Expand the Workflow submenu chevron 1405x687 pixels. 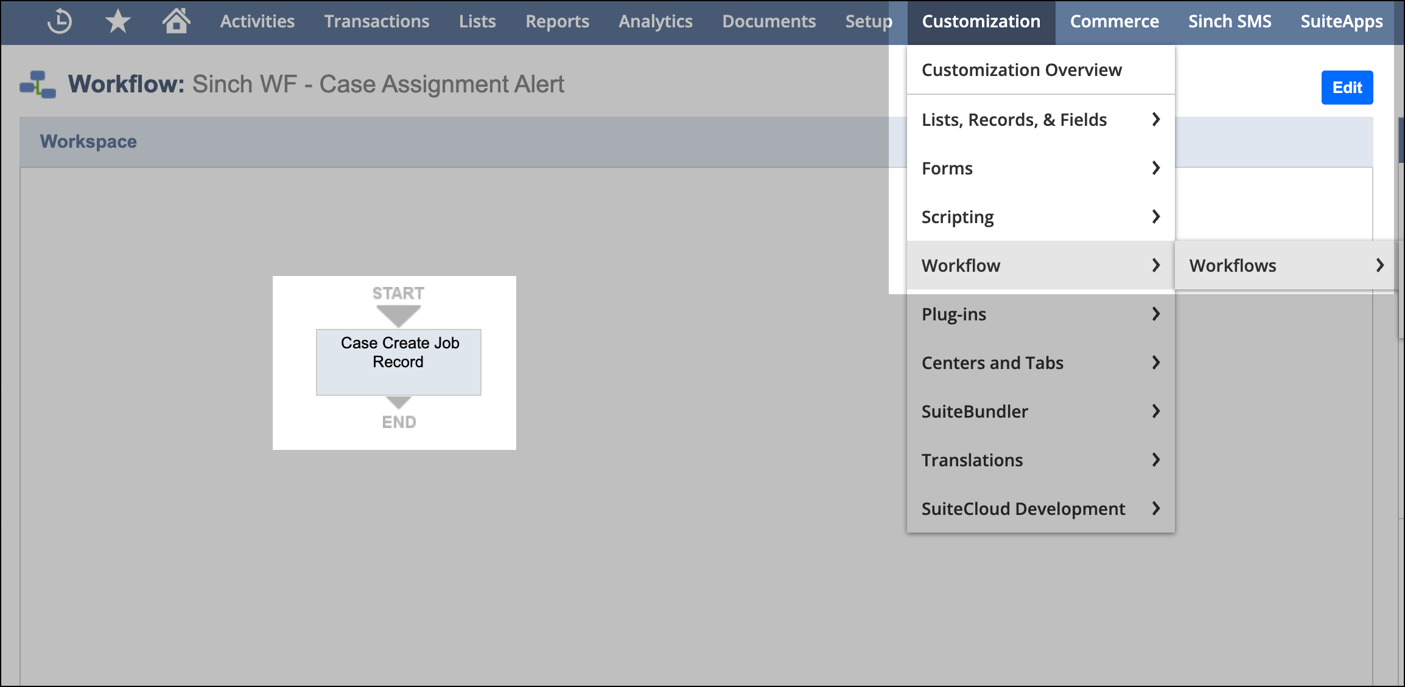pyautogui.click(x=1156, y=265)
